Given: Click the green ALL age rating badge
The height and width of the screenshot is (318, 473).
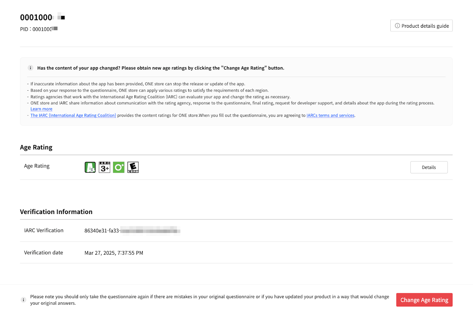Looking at the screenshot, I should (90, 167).
